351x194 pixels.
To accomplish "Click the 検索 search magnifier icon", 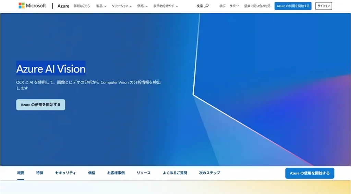I will [x=207, y=6].
